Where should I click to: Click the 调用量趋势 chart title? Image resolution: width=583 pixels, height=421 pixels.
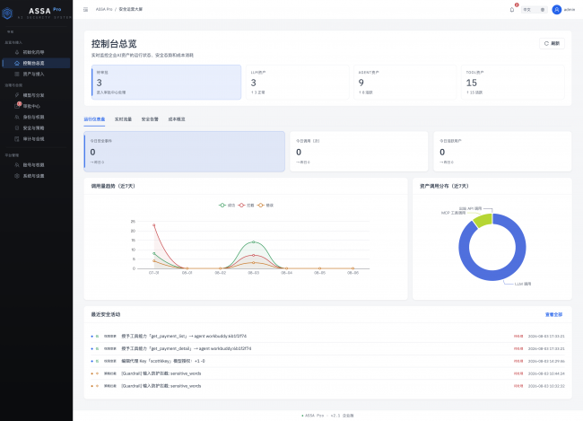(113, 186)
